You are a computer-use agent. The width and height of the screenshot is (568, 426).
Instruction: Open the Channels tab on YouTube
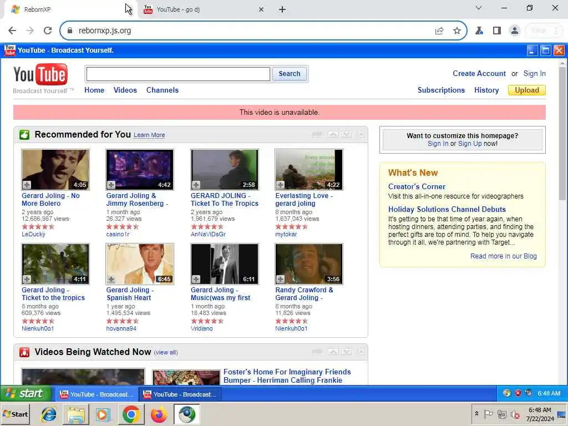(163, 90)
